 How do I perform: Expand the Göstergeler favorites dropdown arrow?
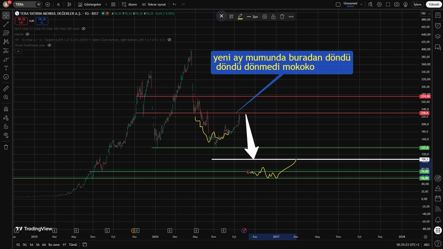tap(106, 4)
